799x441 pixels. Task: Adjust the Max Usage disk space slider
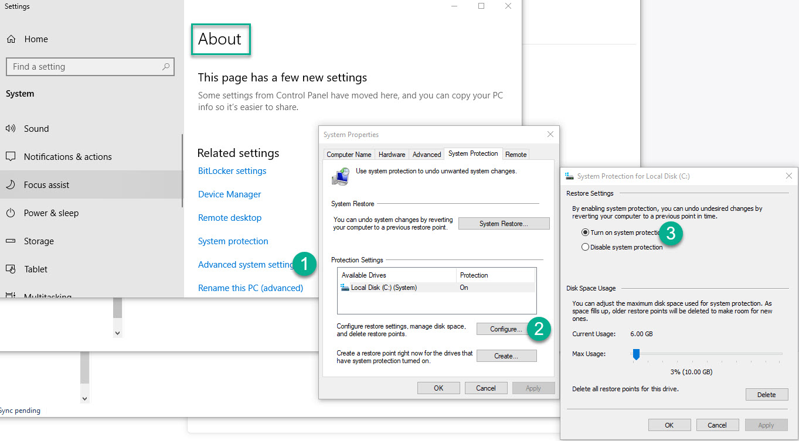(x=637, y=354)
